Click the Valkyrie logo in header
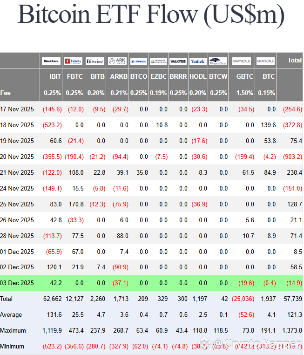304x355 pixels. point(178,61)
